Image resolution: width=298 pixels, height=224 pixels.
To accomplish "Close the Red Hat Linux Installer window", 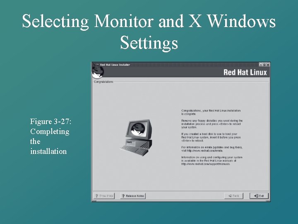I will 268,65.
